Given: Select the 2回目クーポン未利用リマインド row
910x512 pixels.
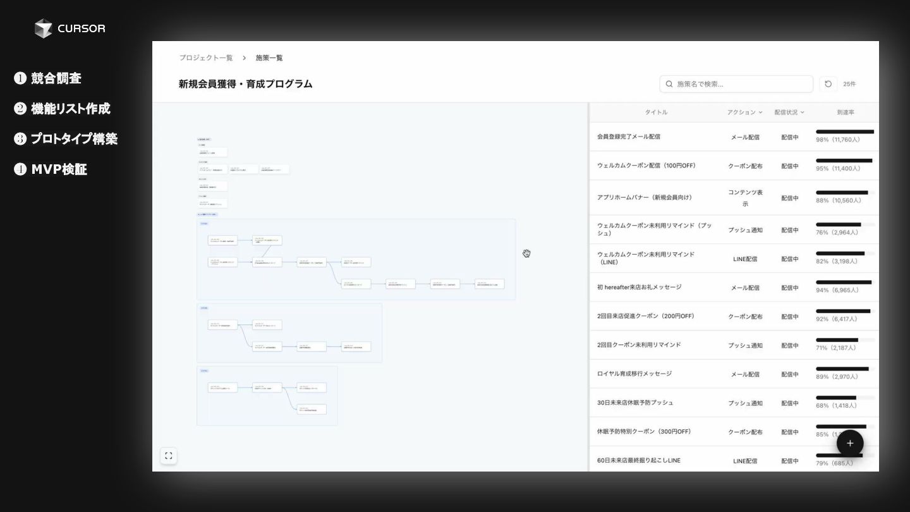Looking at the screenshot, I should click(734, 345).
